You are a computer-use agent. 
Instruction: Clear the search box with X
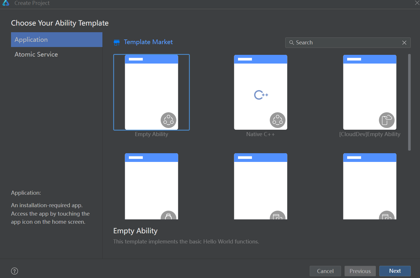[x=404, y=43]
